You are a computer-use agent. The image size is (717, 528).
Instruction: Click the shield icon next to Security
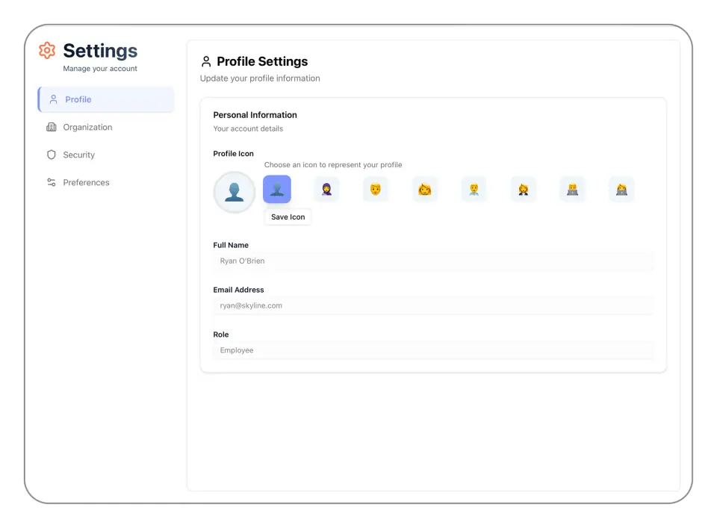(x=51, y=155)
